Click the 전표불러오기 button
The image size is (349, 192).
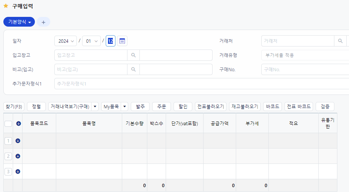click(211, 106)
